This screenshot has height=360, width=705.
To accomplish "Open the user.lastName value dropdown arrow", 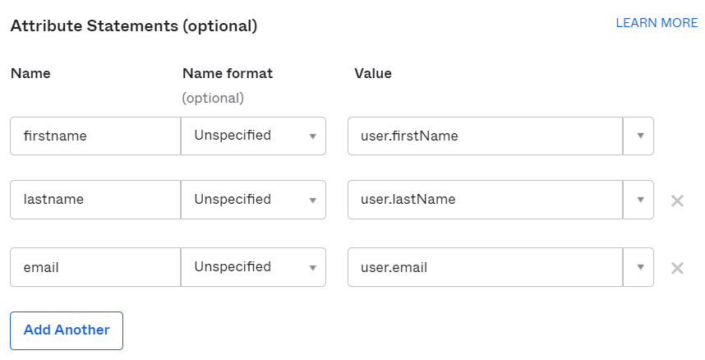I will pyautogui.click(x=639, y=201).
